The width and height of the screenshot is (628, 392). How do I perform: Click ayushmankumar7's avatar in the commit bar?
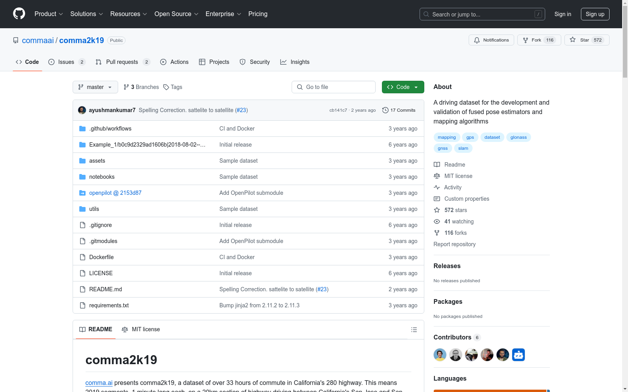click(x=82, y=110)
